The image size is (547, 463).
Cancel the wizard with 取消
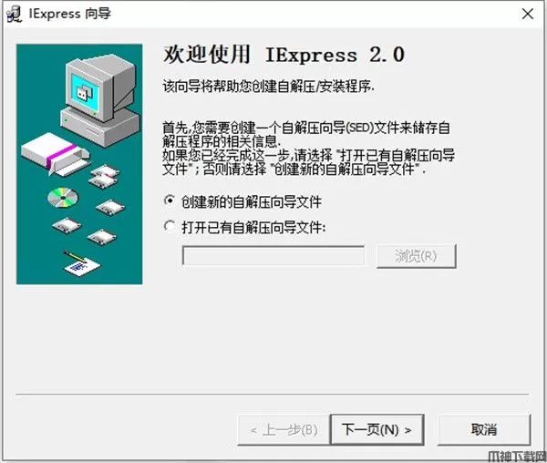[484, 429]
